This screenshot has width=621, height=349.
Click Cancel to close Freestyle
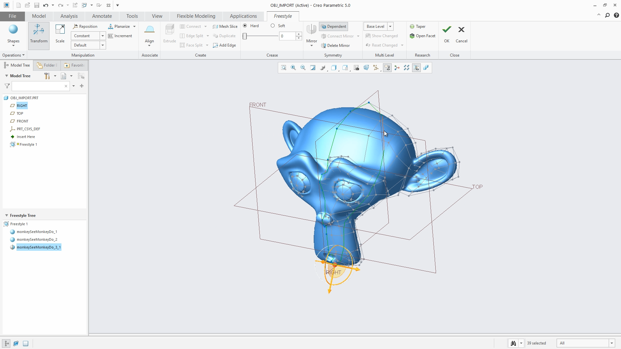[462, 34]
